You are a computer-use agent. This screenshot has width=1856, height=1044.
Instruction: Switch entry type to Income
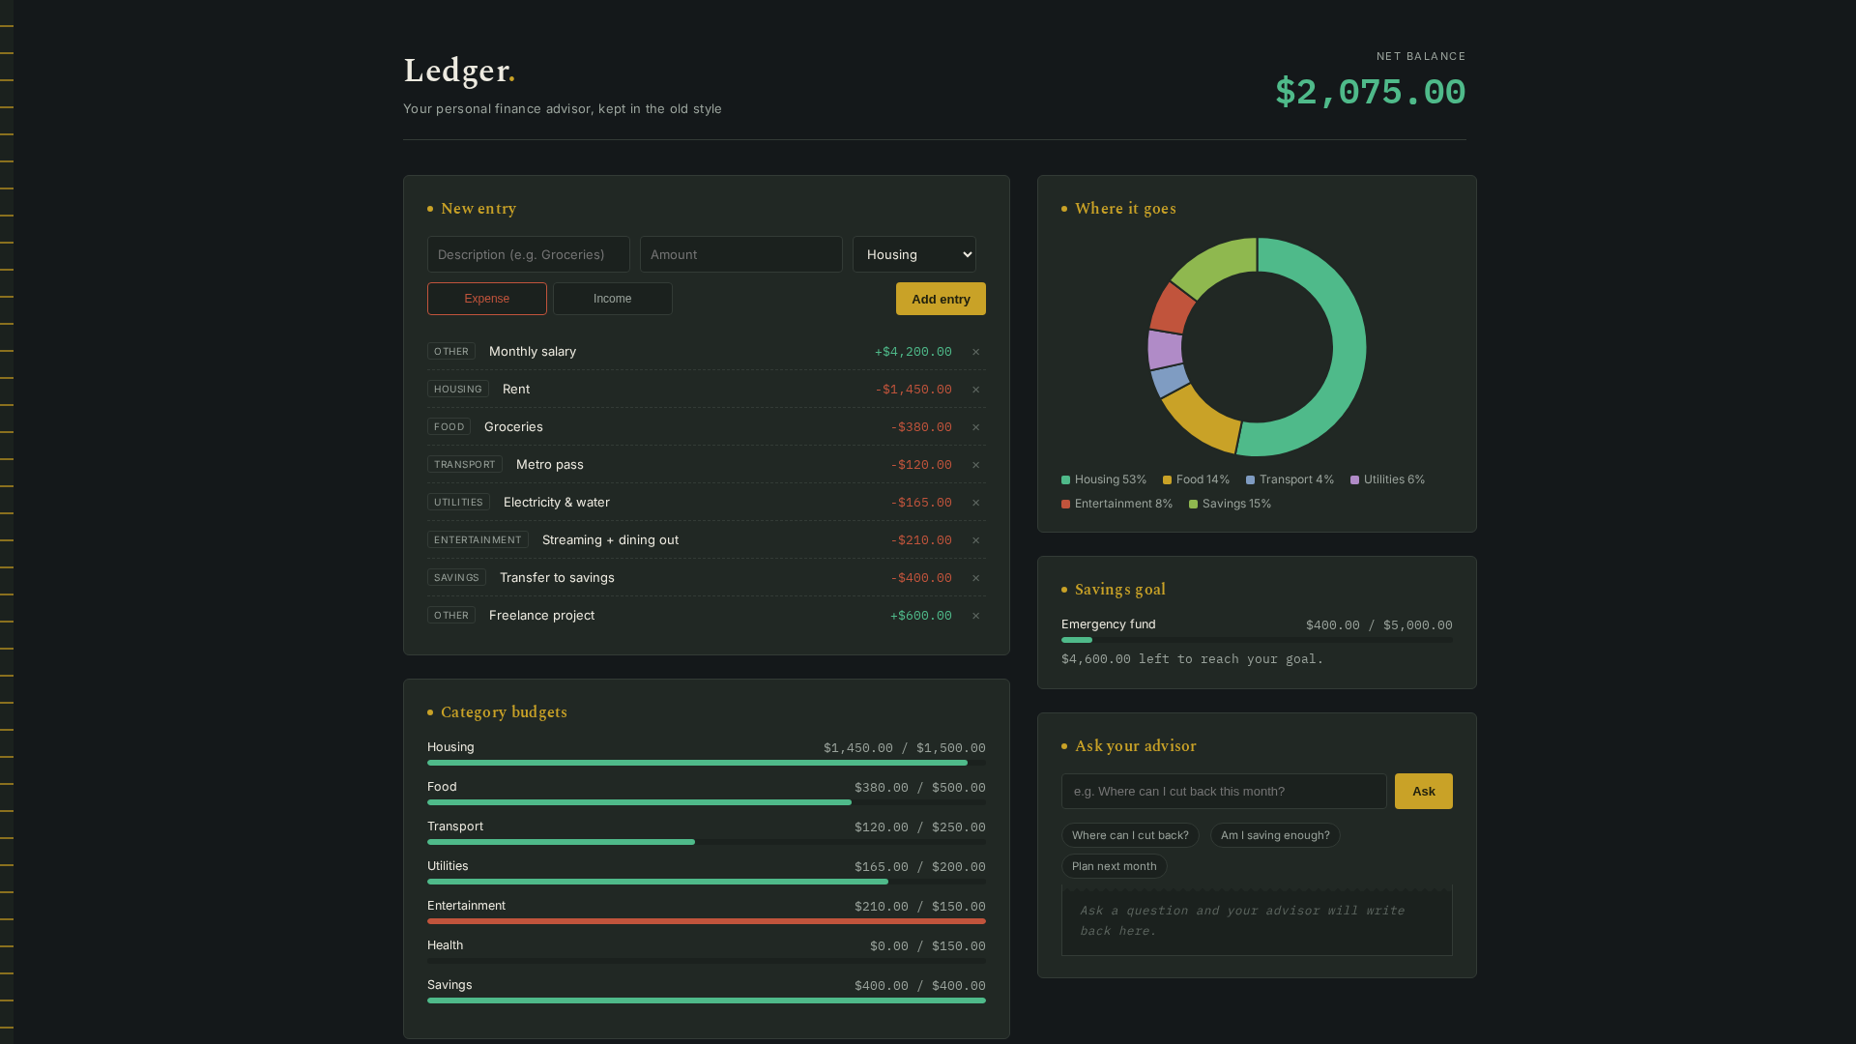point(613,299)
